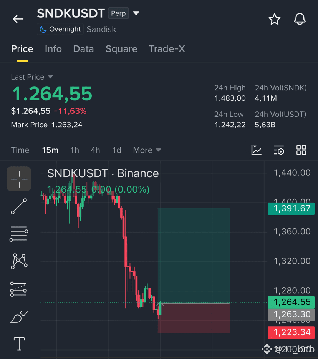Viewport: 318px width, 359px height.
Task: Select the long position forecast tool
Action: click(18, 289)
